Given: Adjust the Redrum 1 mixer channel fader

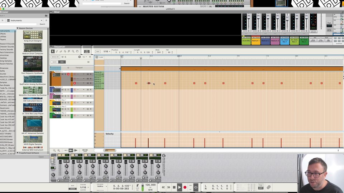Looking at the screenshot, I should 258,16.
